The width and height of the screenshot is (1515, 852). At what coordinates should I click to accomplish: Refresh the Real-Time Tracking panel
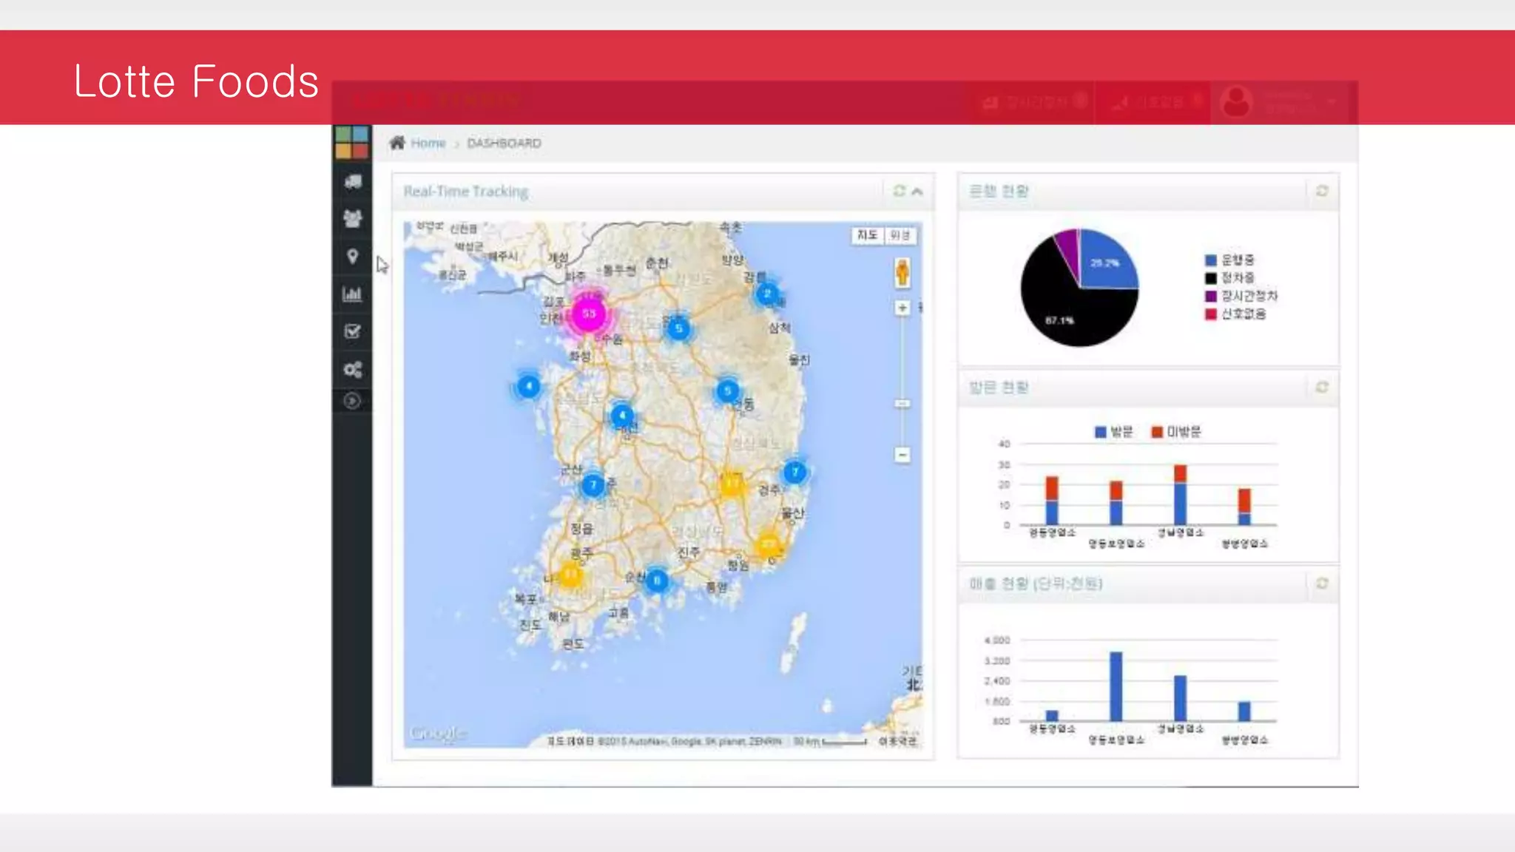(900, 192)
